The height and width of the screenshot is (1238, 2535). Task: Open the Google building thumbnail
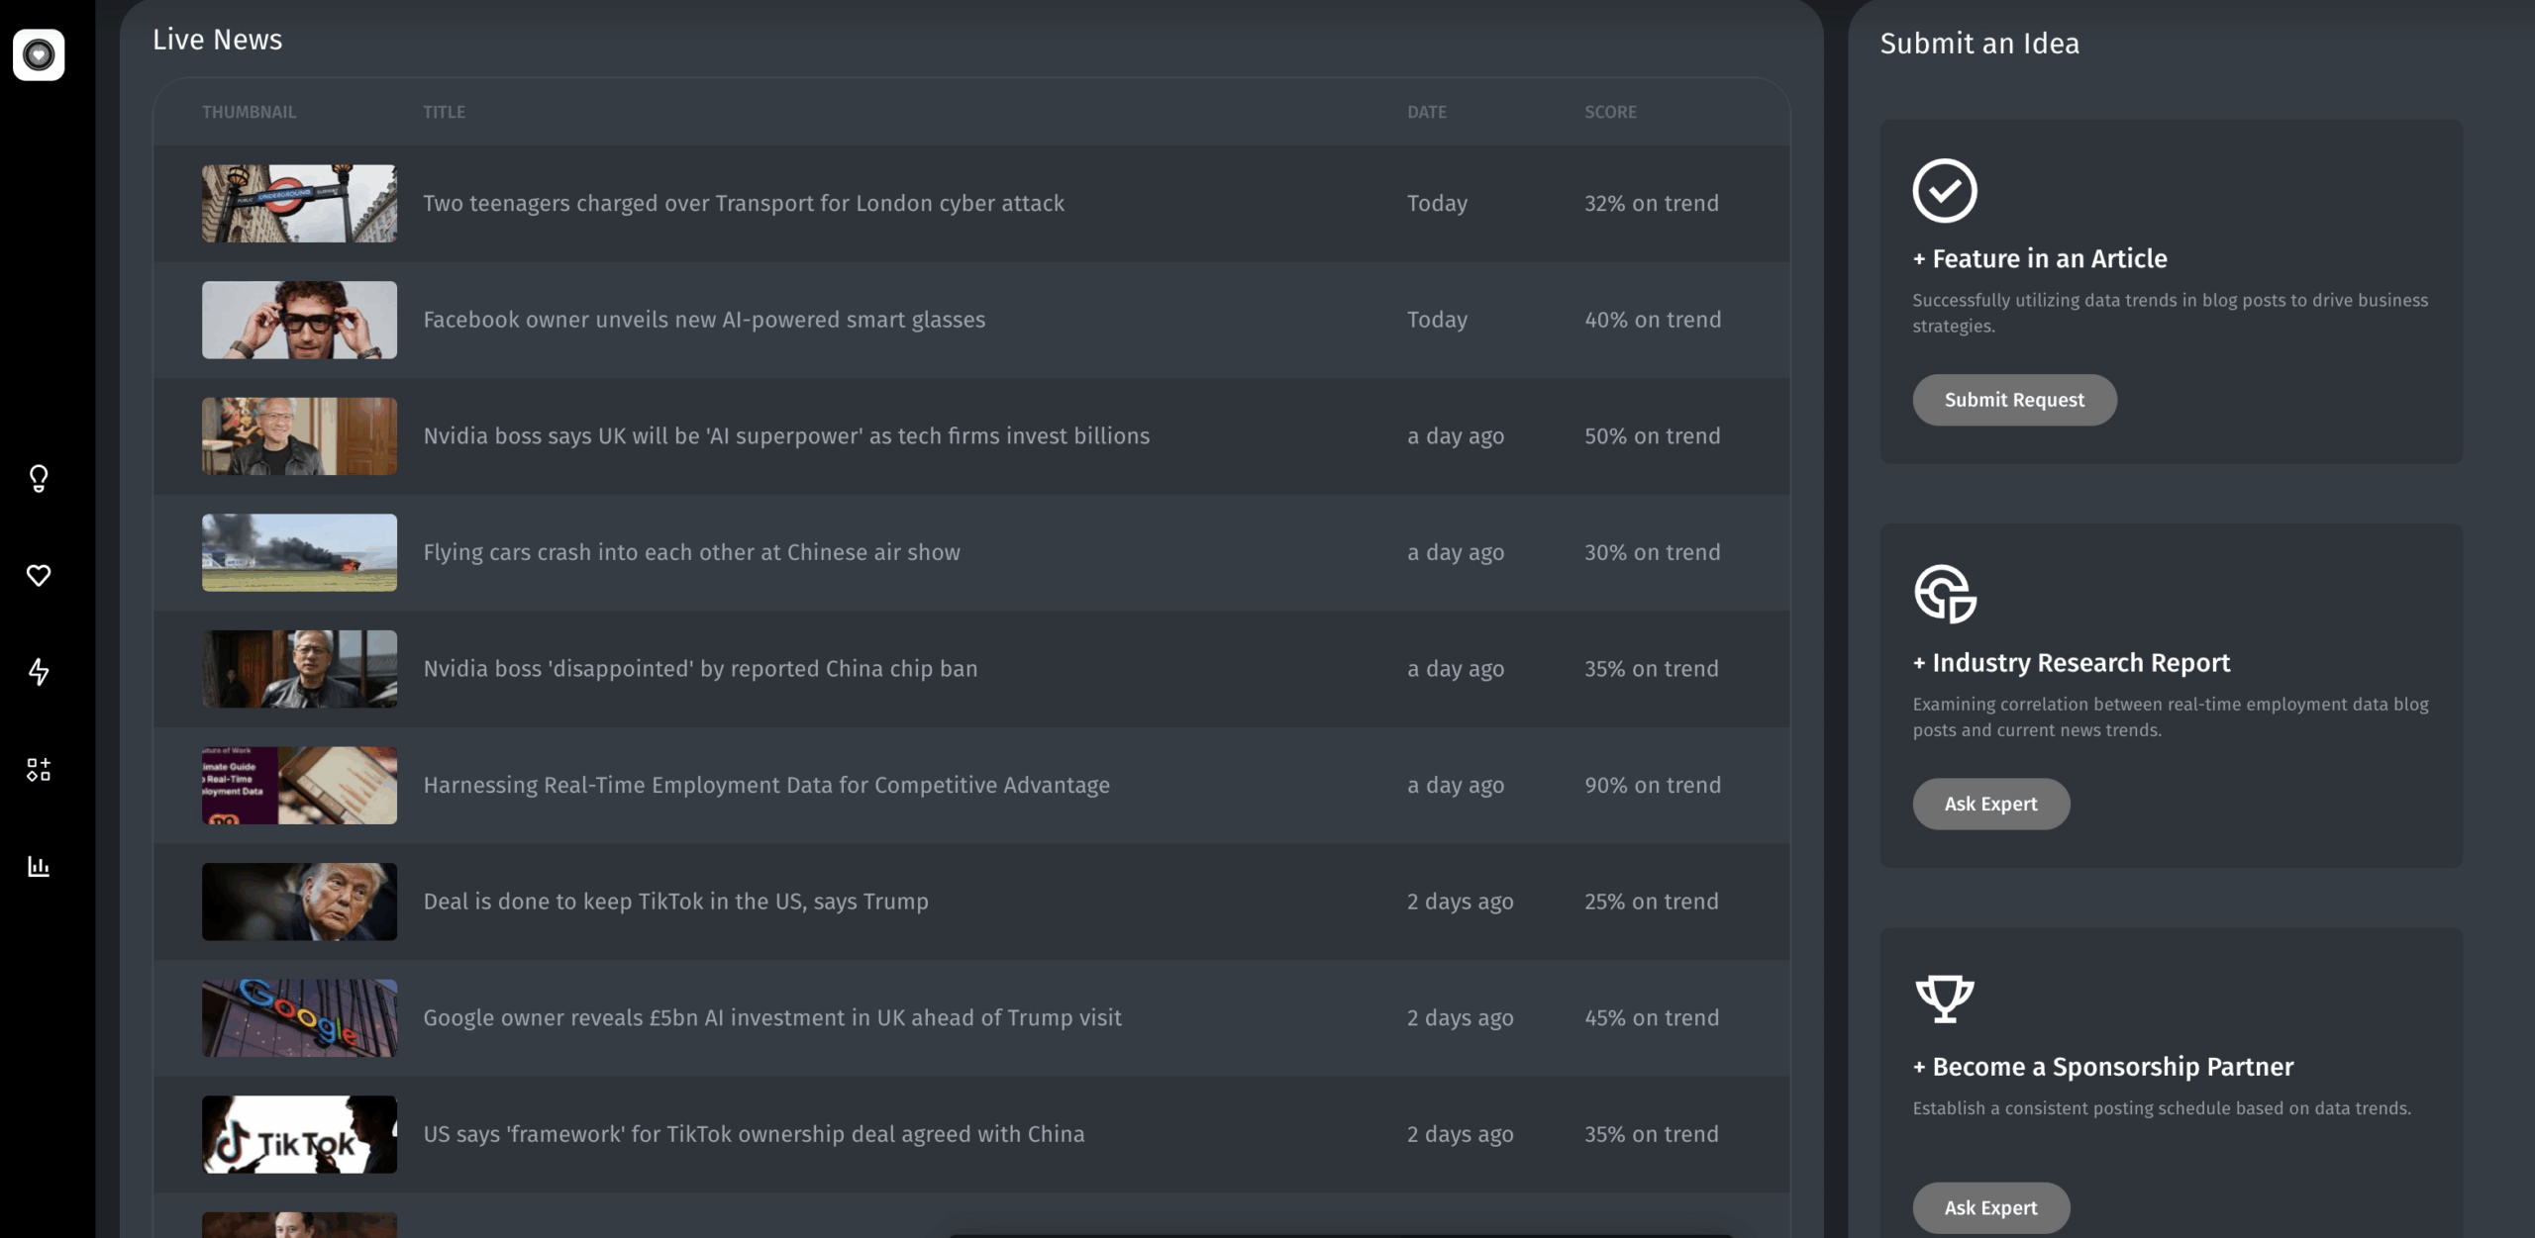299,1018
